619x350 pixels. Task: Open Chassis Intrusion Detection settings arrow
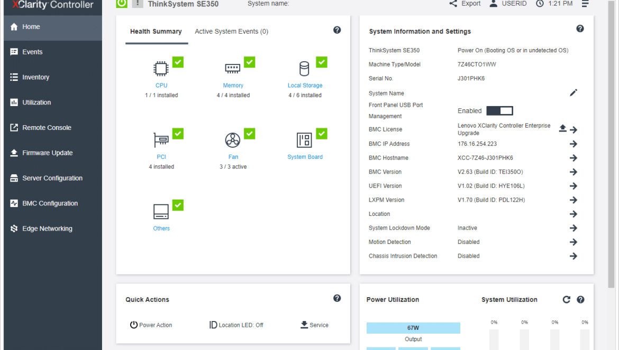click(x=574, y=257)
